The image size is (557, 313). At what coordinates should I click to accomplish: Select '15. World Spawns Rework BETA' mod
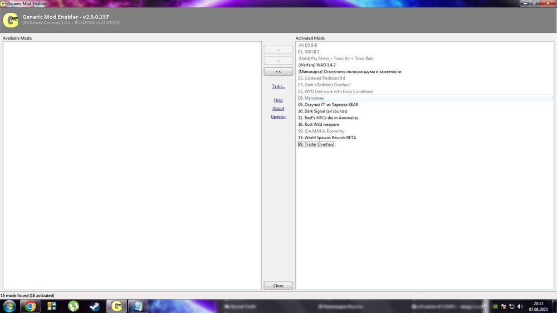326,138
